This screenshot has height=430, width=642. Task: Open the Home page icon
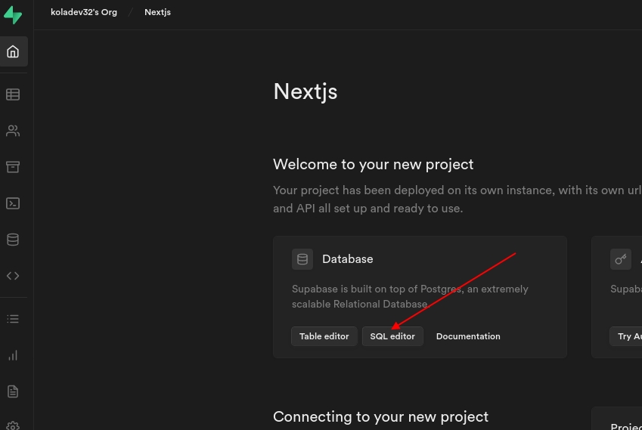coord(13,52)
